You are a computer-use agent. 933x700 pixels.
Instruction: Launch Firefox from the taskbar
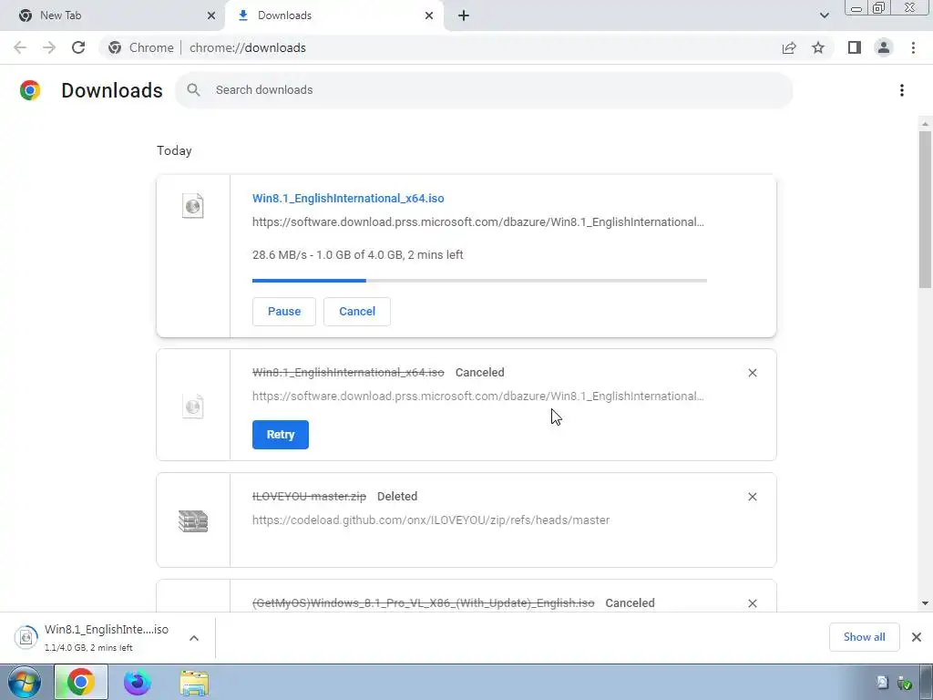(138, 682)
